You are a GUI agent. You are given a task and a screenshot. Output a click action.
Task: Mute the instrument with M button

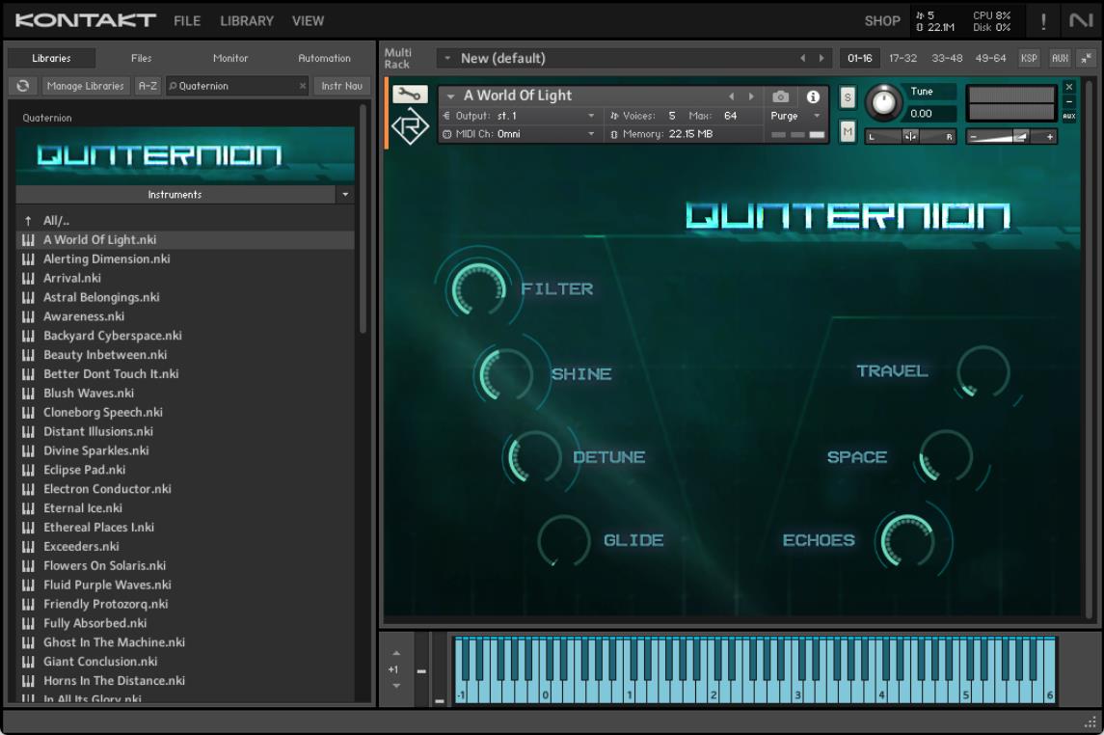coord(848,132)
